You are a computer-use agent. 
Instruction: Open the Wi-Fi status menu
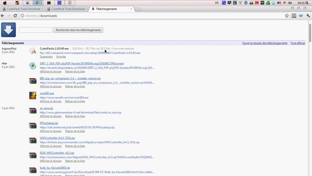coord(285,3)
